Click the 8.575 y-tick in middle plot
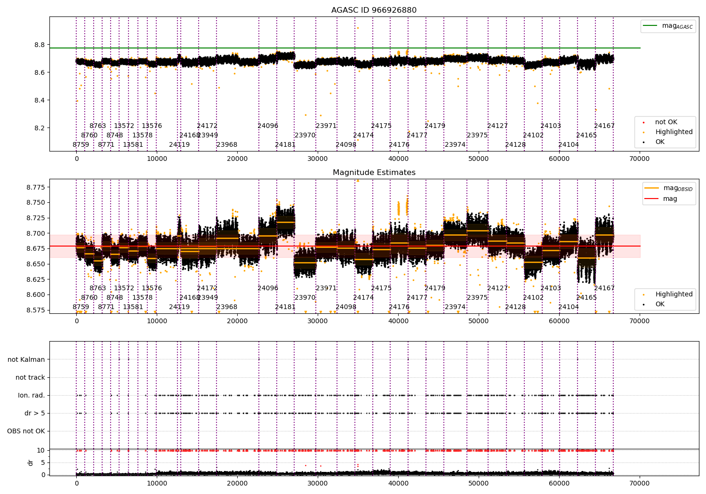The height and width of the screenshot is (494, 706). tap(35, 310)
